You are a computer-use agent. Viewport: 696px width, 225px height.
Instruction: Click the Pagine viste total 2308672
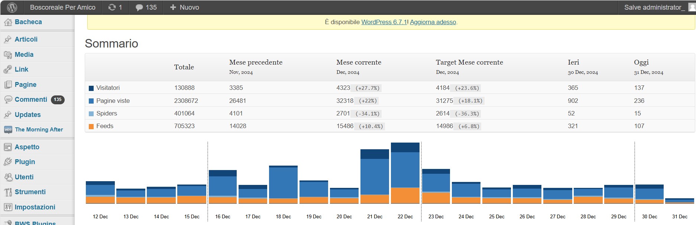pos(186,101)
